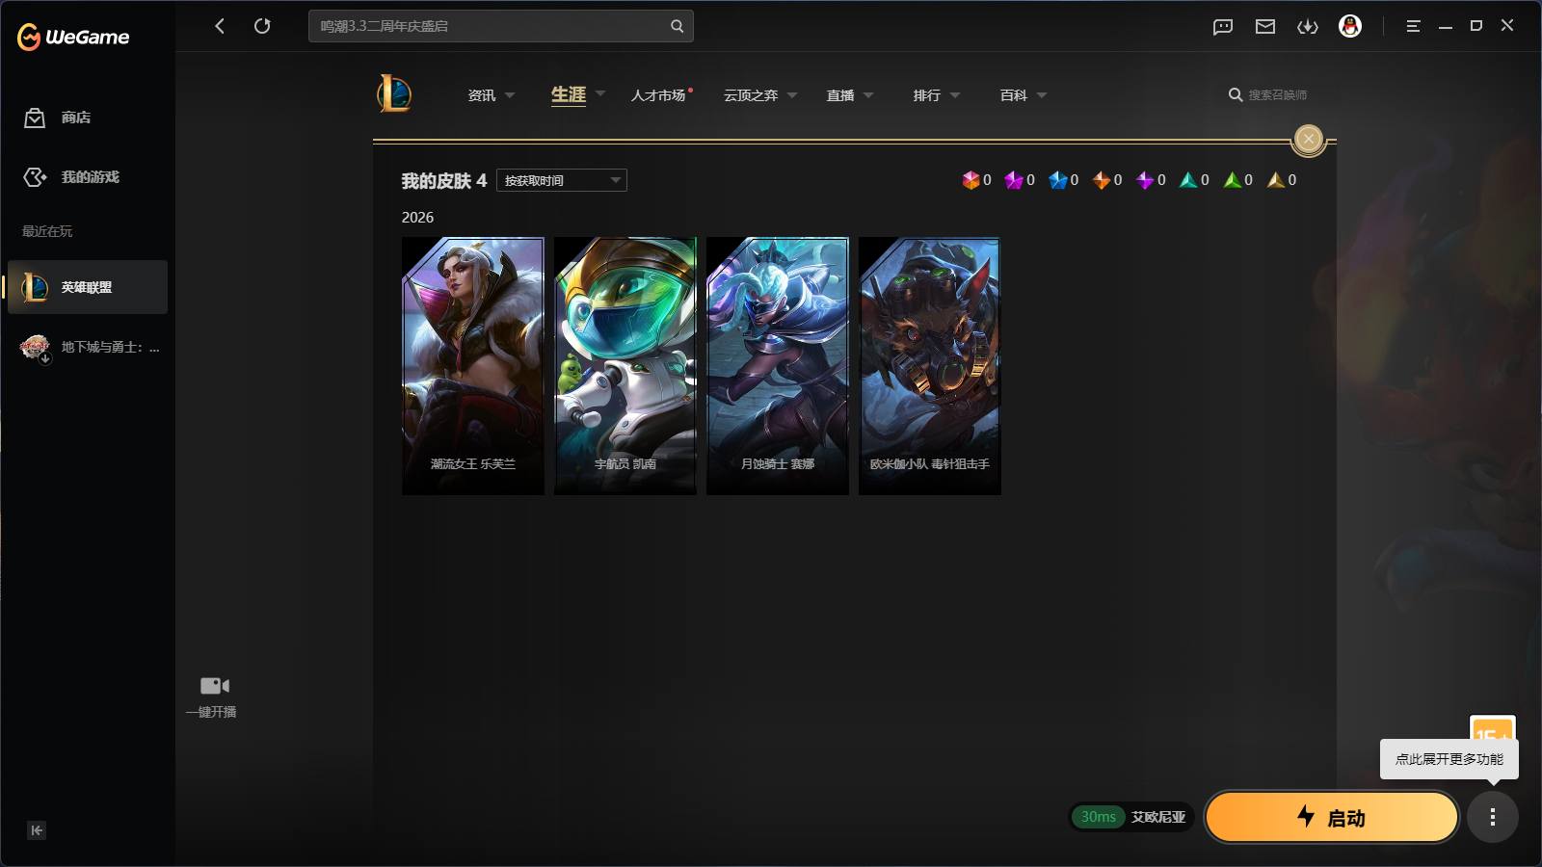Open the 欧米伽小队 毒针狙击手 skin card
The width and height of the screenshot is (1542, 867).
930,366
